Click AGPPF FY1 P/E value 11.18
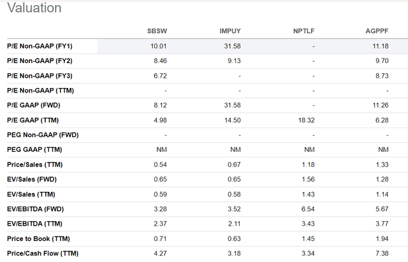408x262 pixels. 381,46
